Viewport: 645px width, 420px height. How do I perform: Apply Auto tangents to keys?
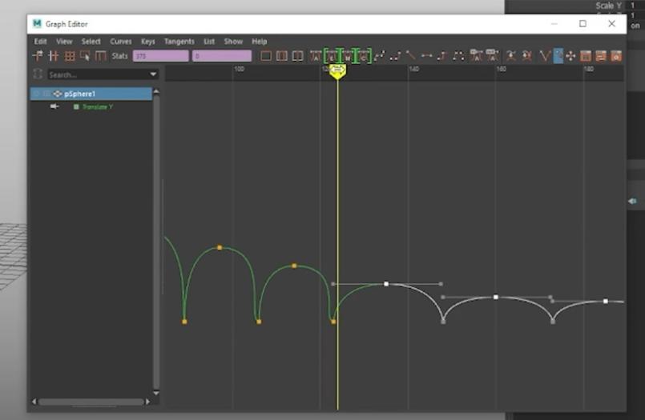coord(316,56)
